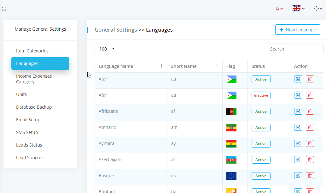Screen dimensions: 326x193
Task: Toggle Active status for Afrikaans
Action: [261, 112]
